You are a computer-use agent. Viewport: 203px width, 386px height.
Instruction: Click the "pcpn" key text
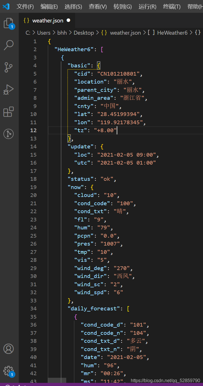[x=84, y=236]
